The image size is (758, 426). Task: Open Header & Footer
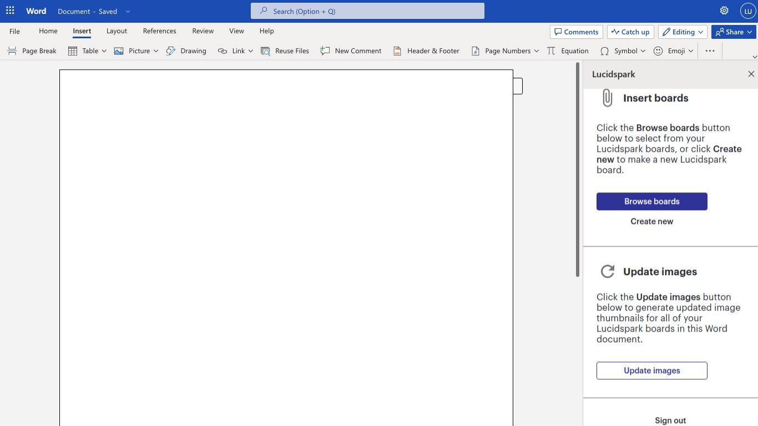tap(427, 50)
